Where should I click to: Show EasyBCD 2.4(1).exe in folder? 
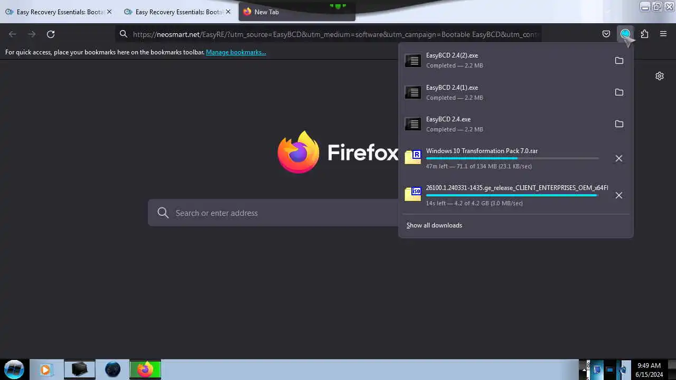619,92
